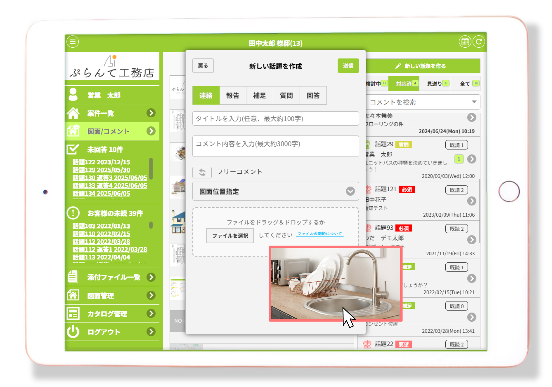
Task: Click the arrow icon dated 2022/03/28
Action: tap(471, 317)
